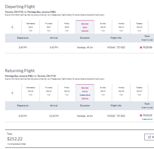Click previous dates arrow for returning flight
This screenshot has width=154, height=149.
click(12, 93)
